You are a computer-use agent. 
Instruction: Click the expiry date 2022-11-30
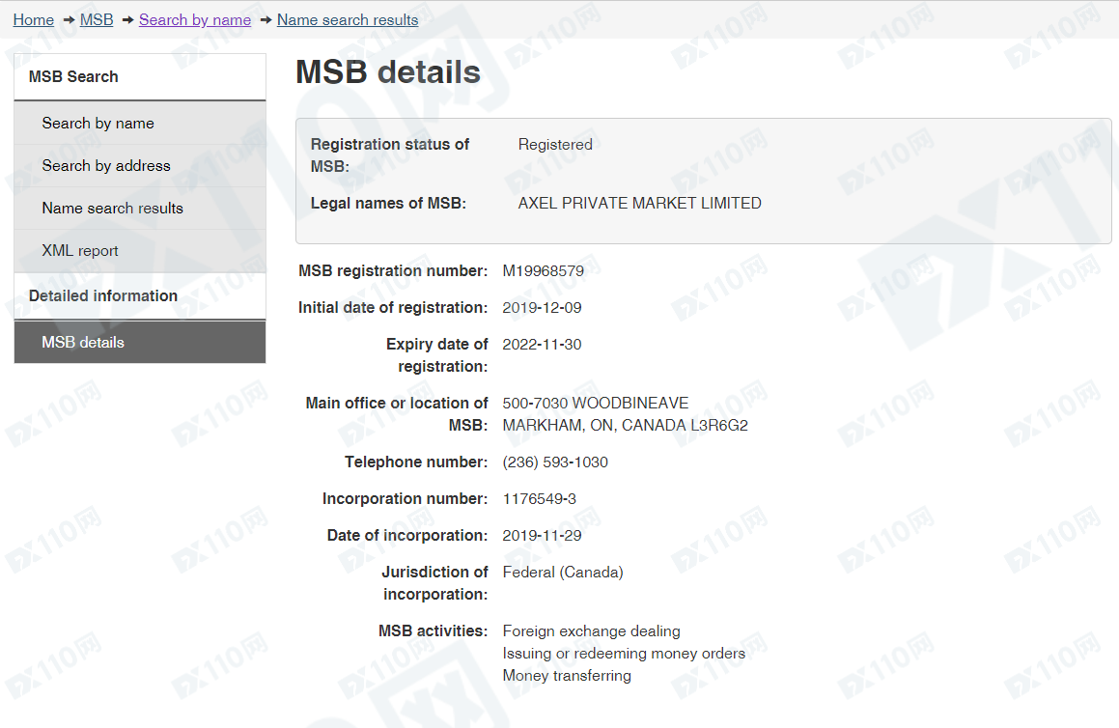(x=542, y=345)
